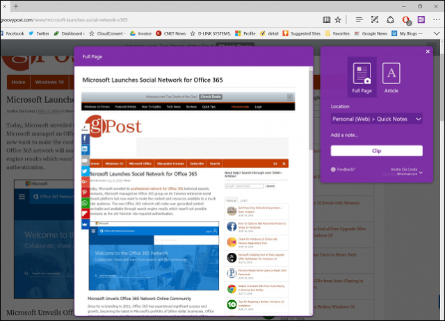
Task: Click the Office 365 Network screenshot thumbnail
Action: [154, 256]
